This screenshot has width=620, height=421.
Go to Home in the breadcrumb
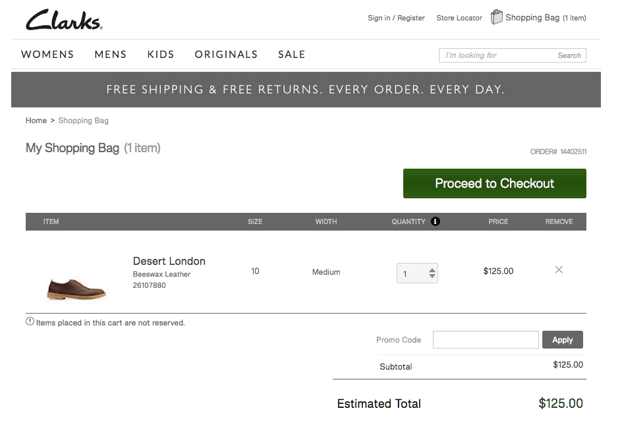point(36,121)
